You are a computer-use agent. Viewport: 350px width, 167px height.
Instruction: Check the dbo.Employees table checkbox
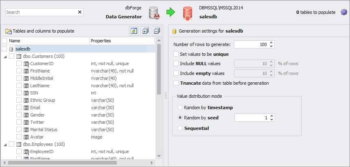point(12,144)
